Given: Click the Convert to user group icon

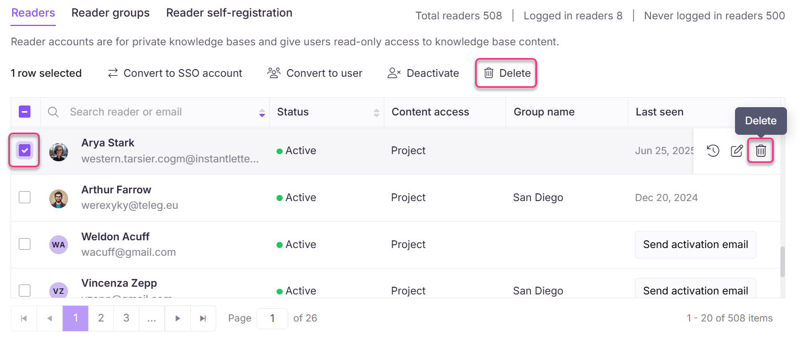Looking at the screenshot, I should click(274, 72).
